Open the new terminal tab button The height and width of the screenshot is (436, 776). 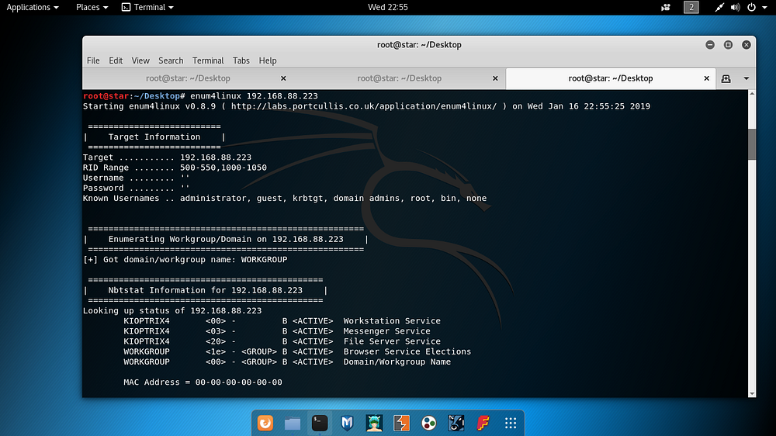[726, 78]
